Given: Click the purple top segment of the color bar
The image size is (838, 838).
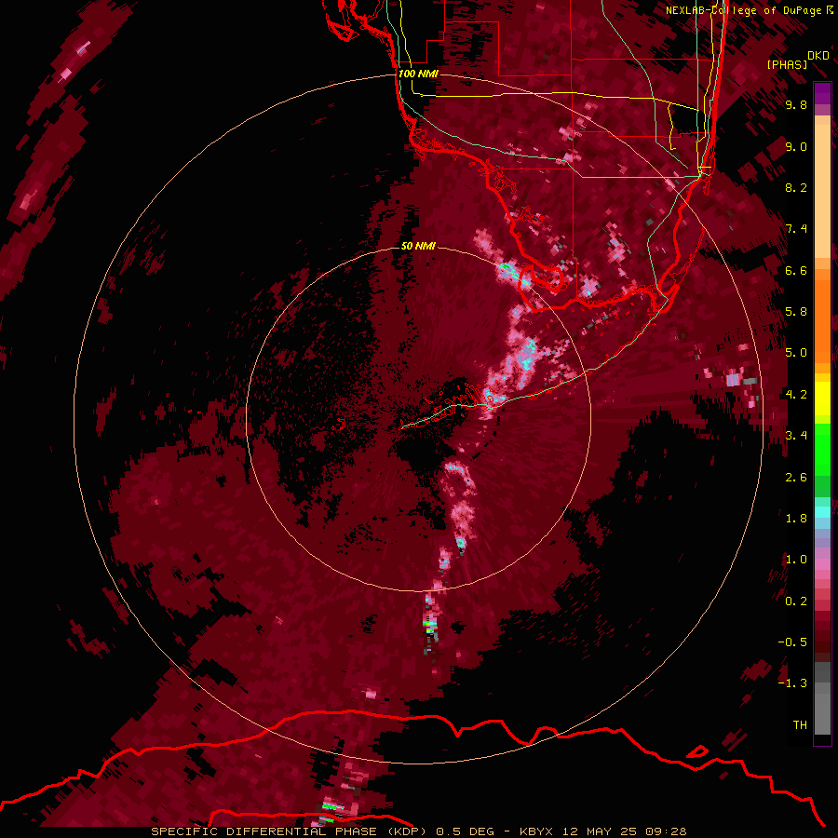Looking at the screenshot, I should (x=822, y=93).
